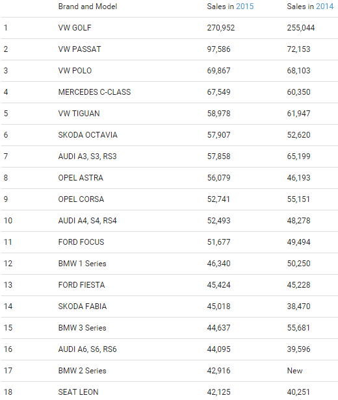Select VW TIGUAN 2014 sales 61,947
Image resolution: width=338 pixels, height=400 pixels.
click(x=298, y=114)
